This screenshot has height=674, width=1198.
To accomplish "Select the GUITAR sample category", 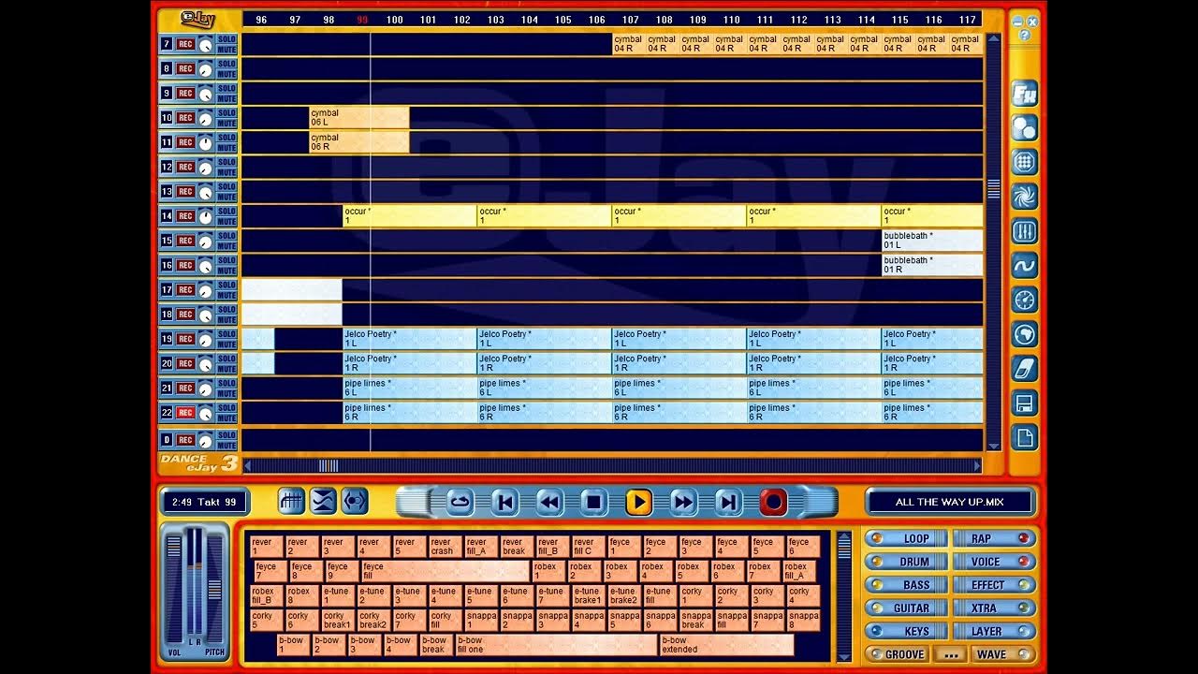I will pos(905,608).
